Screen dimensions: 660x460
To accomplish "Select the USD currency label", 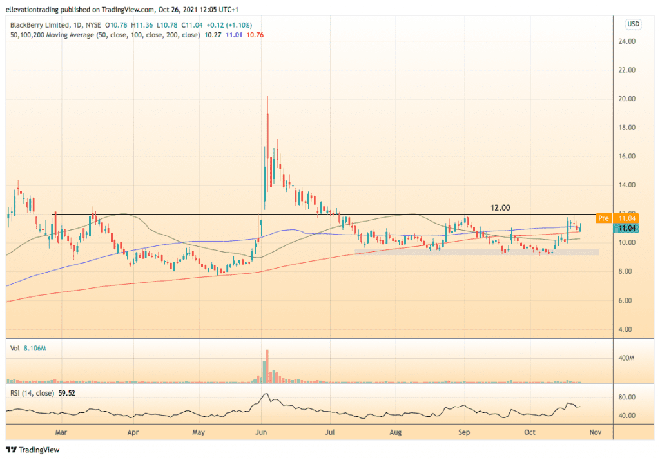I will coord(634,24).
